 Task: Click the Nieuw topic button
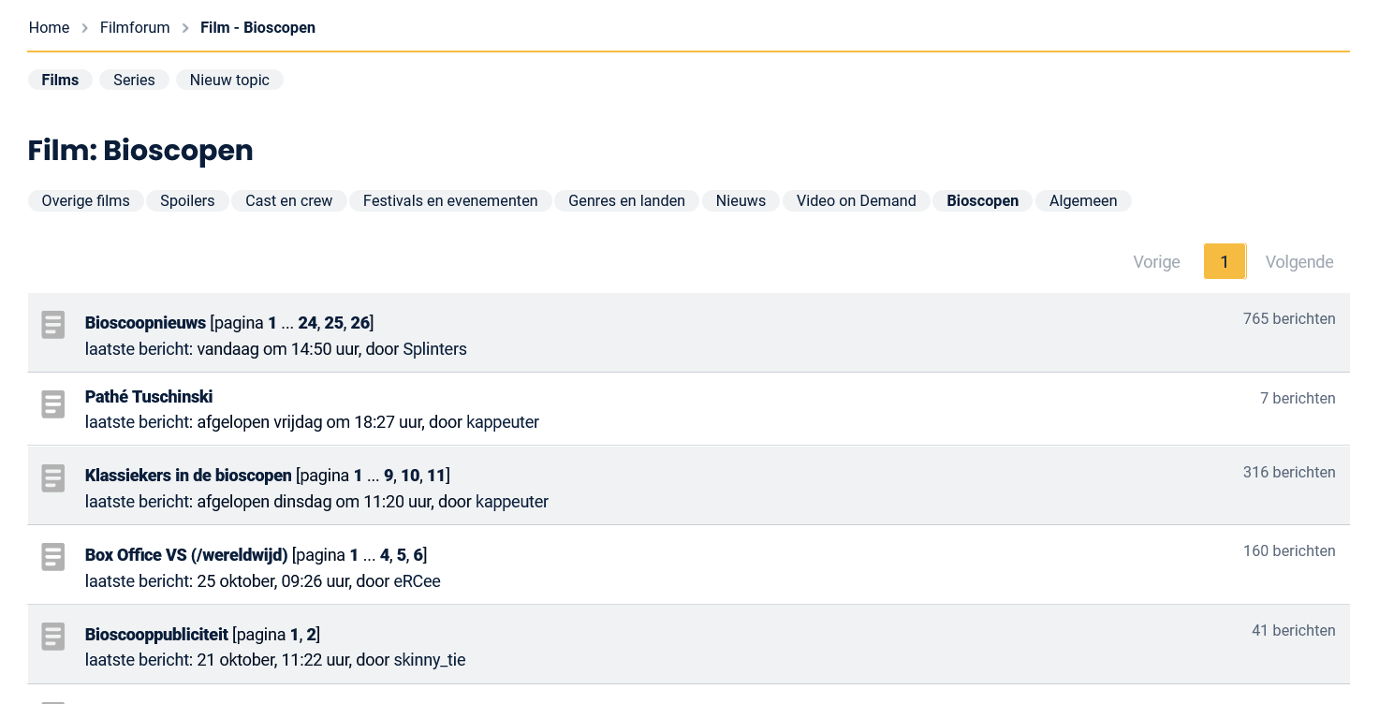pos(229,81)
